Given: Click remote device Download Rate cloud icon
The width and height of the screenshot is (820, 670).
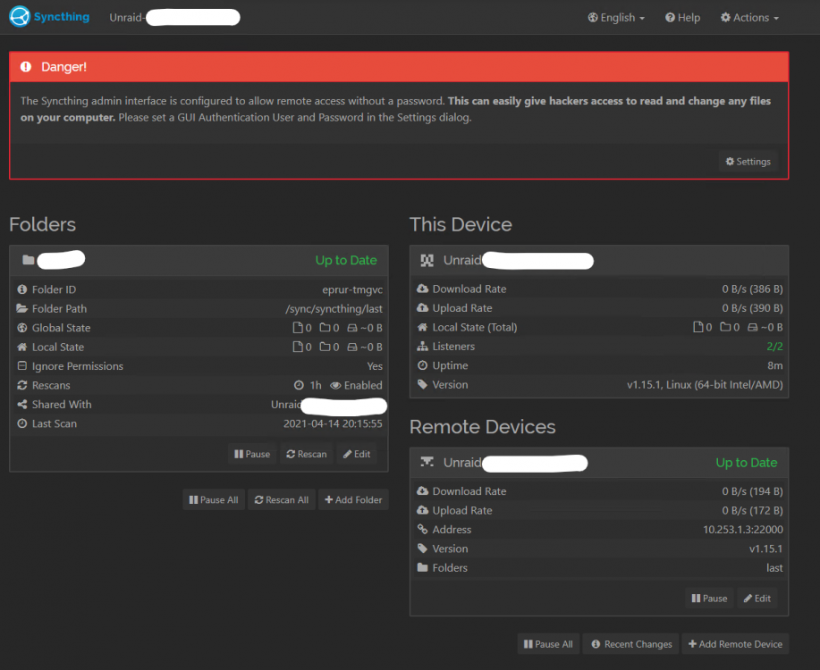Looking at the screenshot, I should coord(423,490).
